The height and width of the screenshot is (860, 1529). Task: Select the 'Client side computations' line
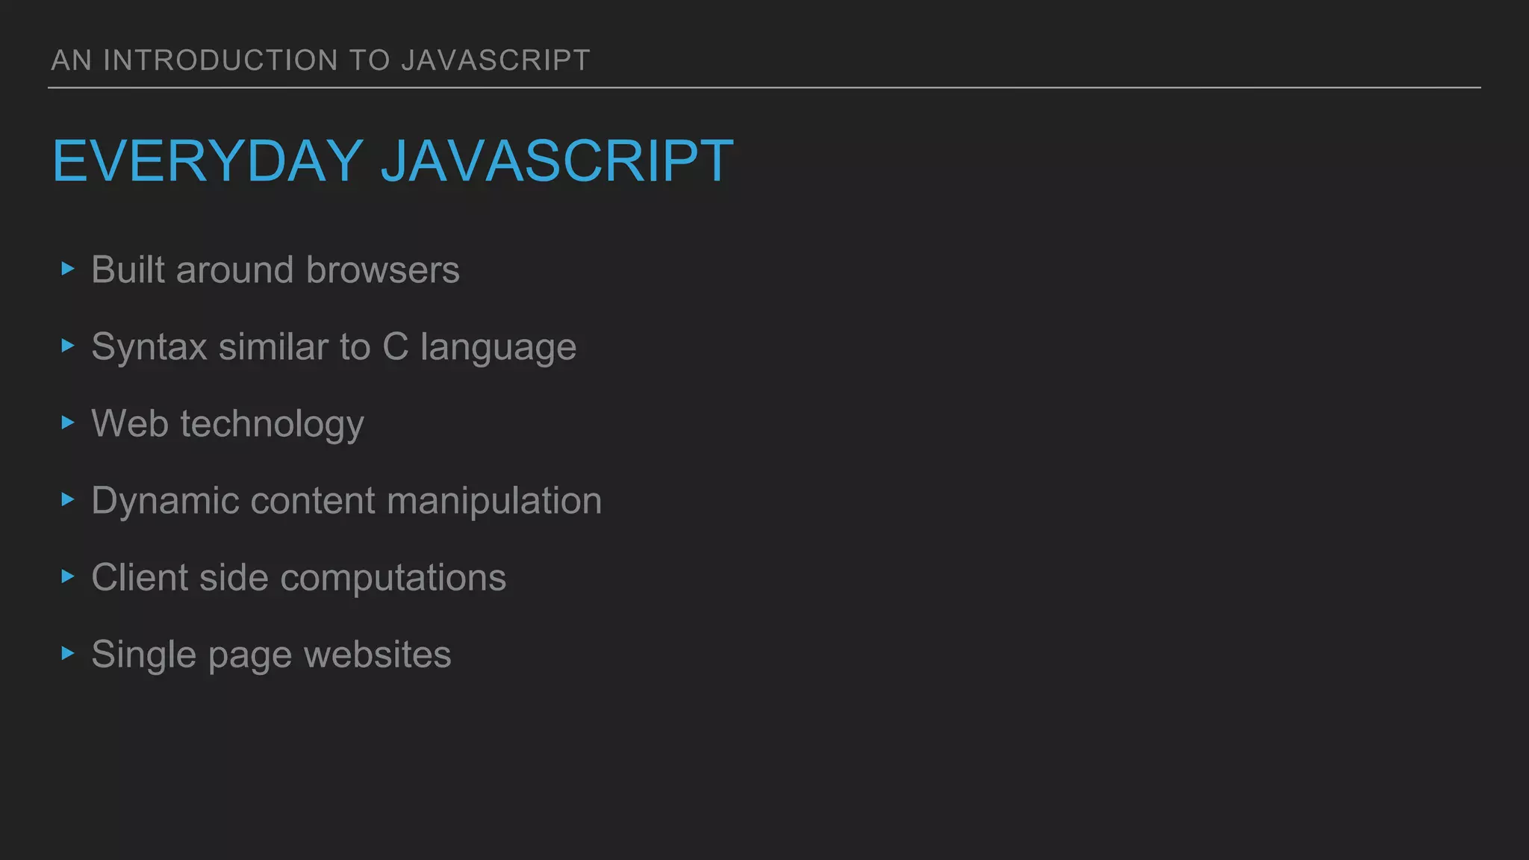click(x=299, y=578)
